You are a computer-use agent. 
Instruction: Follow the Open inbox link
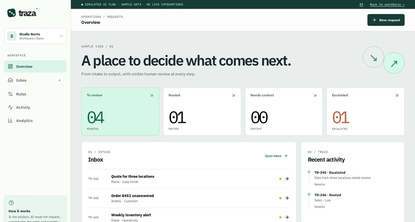pyautogui.click(x=276, y=156)
